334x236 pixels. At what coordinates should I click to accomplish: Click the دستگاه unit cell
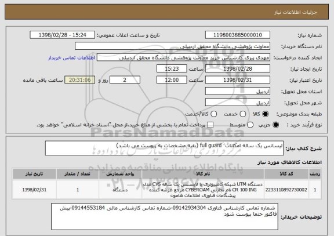pyautogui.click(x=120, y=190)
